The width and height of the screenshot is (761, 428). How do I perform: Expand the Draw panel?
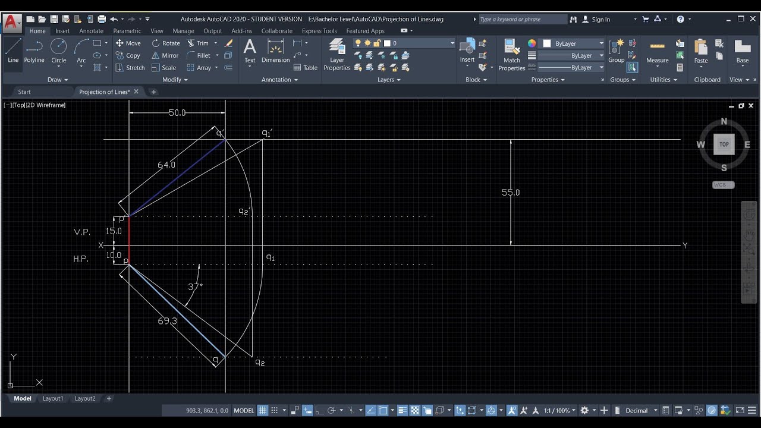(x=58, y=80)
